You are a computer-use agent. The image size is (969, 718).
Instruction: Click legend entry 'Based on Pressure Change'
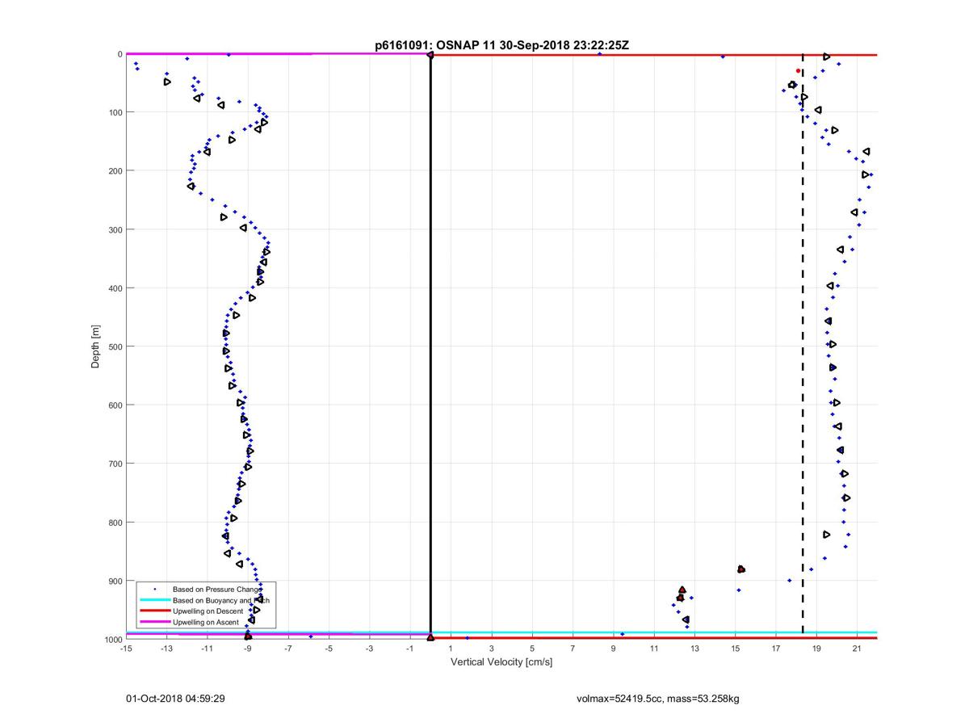coord(216,590)
